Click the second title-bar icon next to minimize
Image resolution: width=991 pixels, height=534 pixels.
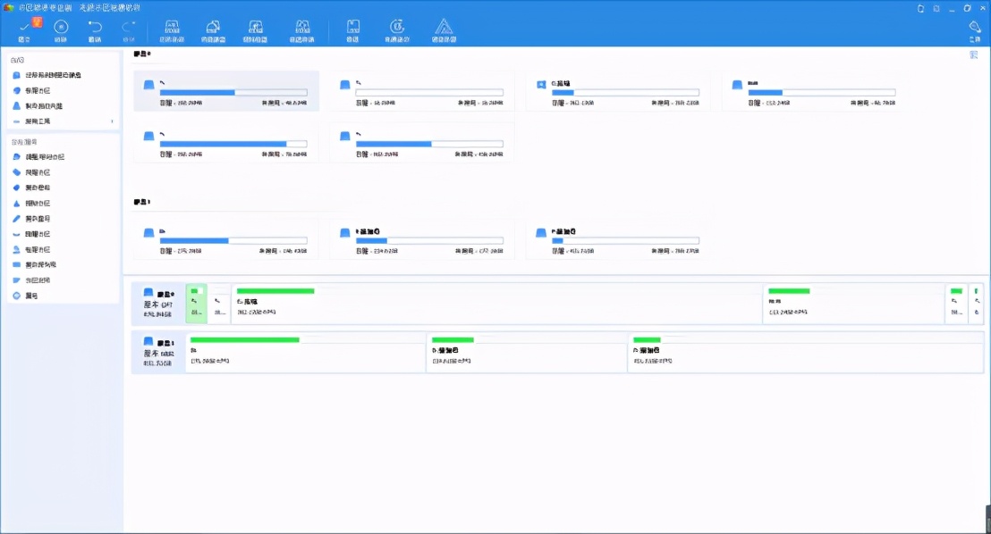point(936,8)
